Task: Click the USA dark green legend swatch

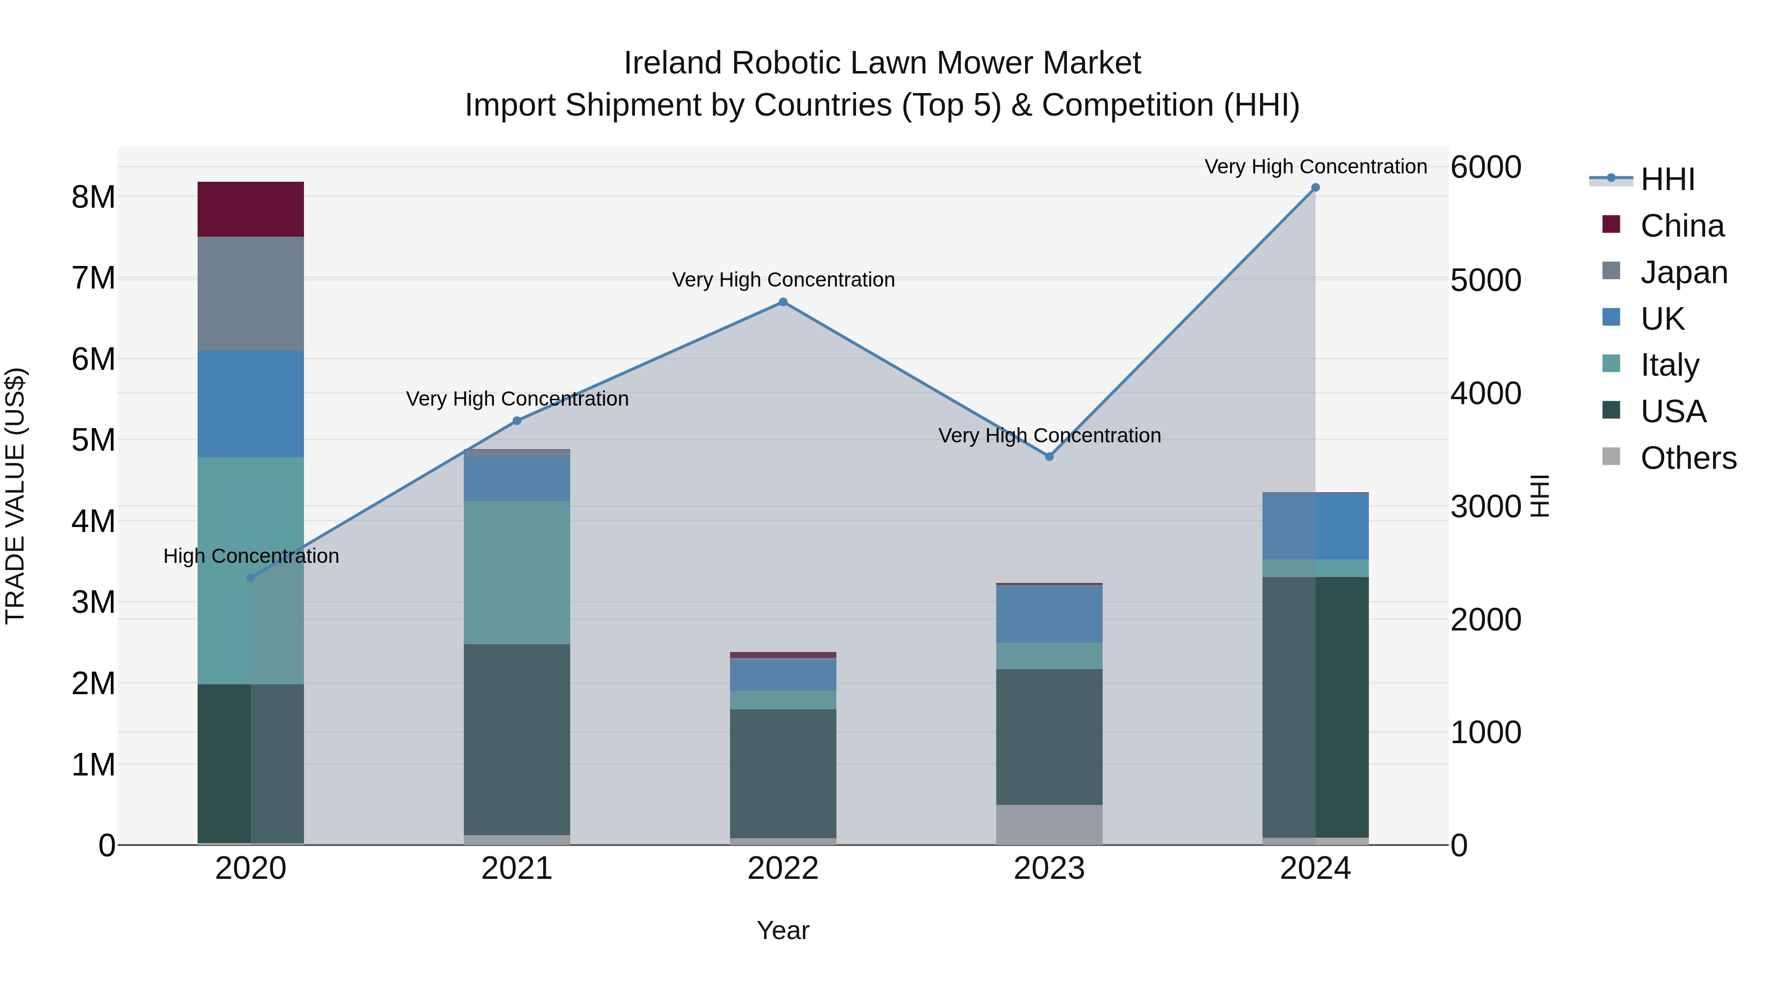Action: [x=1612, y=410]
